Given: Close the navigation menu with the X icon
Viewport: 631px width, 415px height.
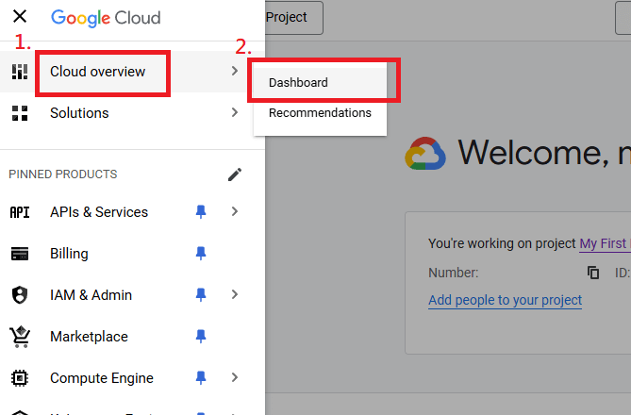Looking at the screenshot, I should click(x=20, y=16).
